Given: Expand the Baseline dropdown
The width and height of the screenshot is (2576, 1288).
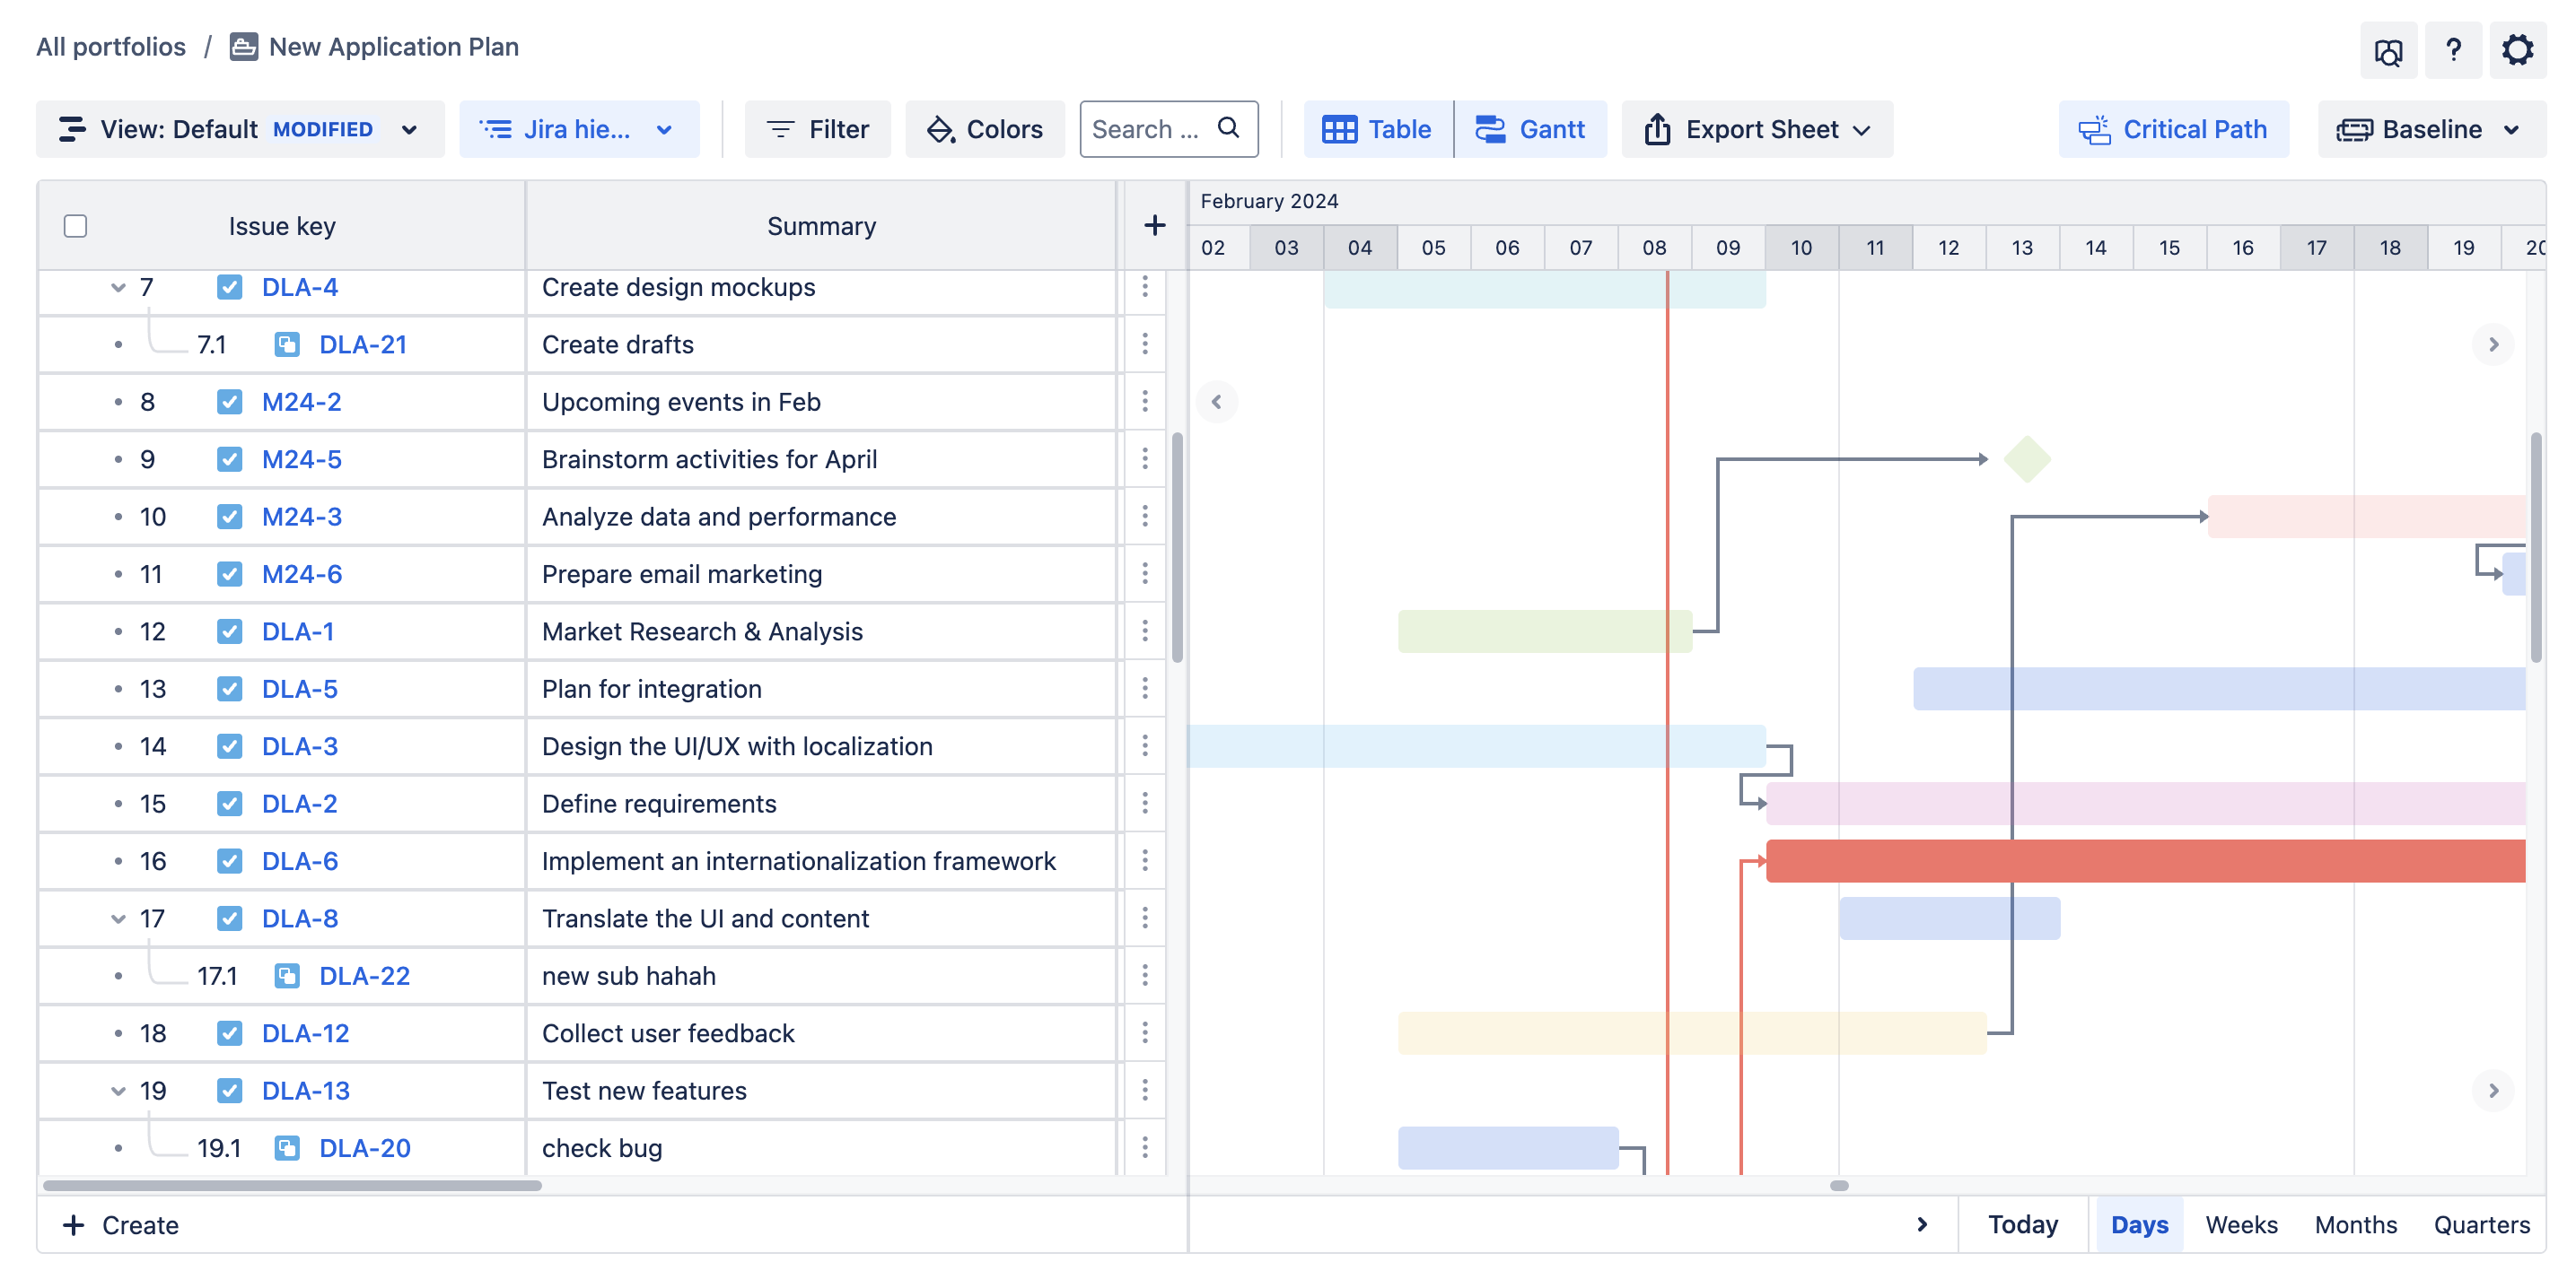Looking at the screenshot, I should tap(2430, 129).
